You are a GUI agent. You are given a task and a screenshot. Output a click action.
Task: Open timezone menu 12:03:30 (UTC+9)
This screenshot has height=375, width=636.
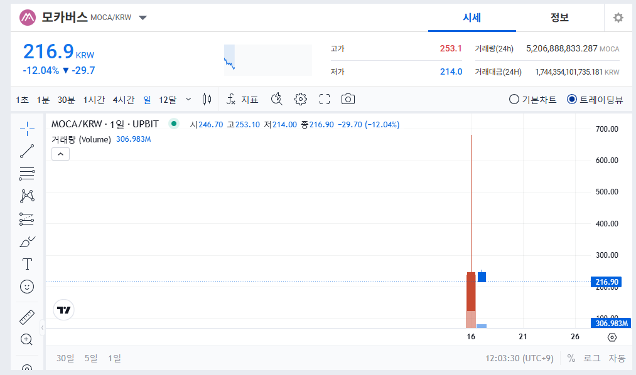[x=519, y=358]
